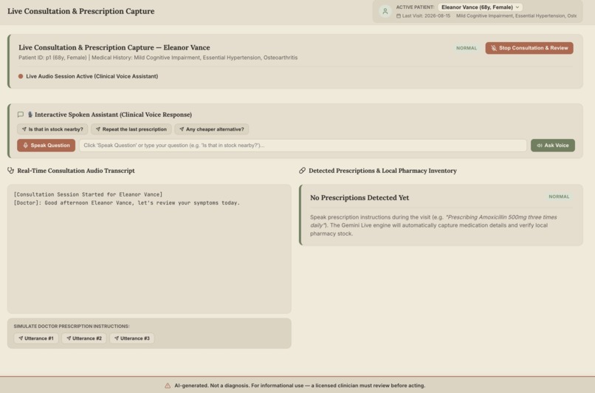Send simulated Utterance #2
The width and height of the screenshot is (595, 393).
(x=84, y=338)
